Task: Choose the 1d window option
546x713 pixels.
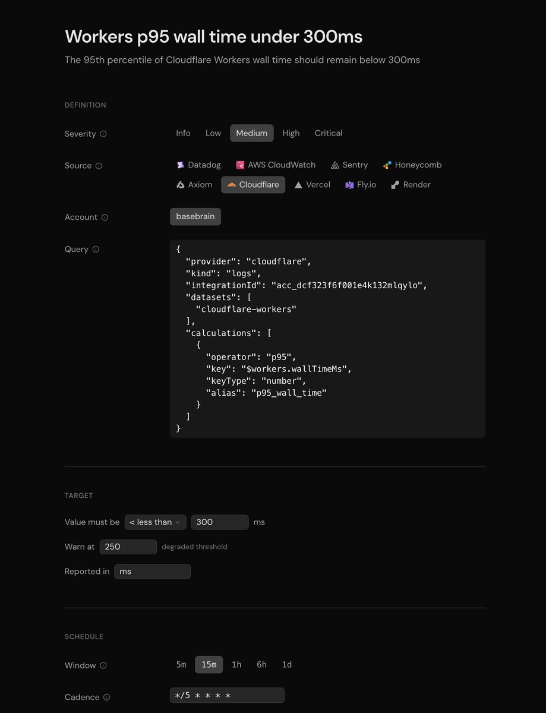Action: coord(287,665)
